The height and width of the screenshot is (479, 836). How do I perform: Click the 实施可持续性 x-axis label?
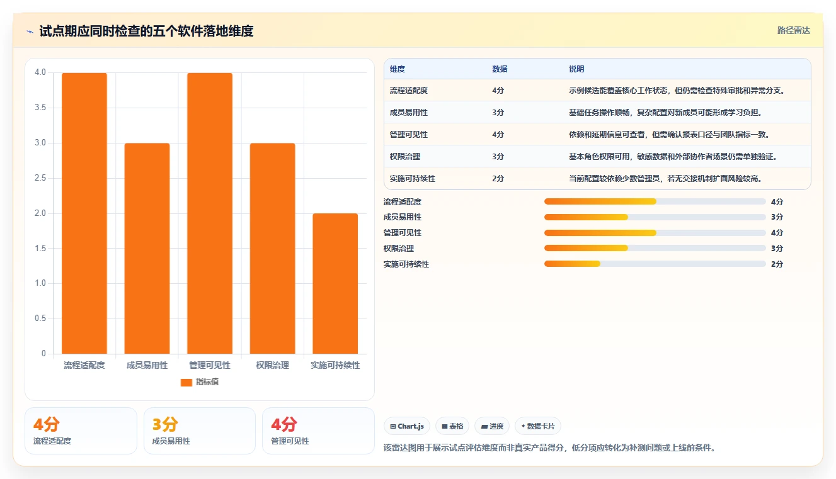point(335,365)
